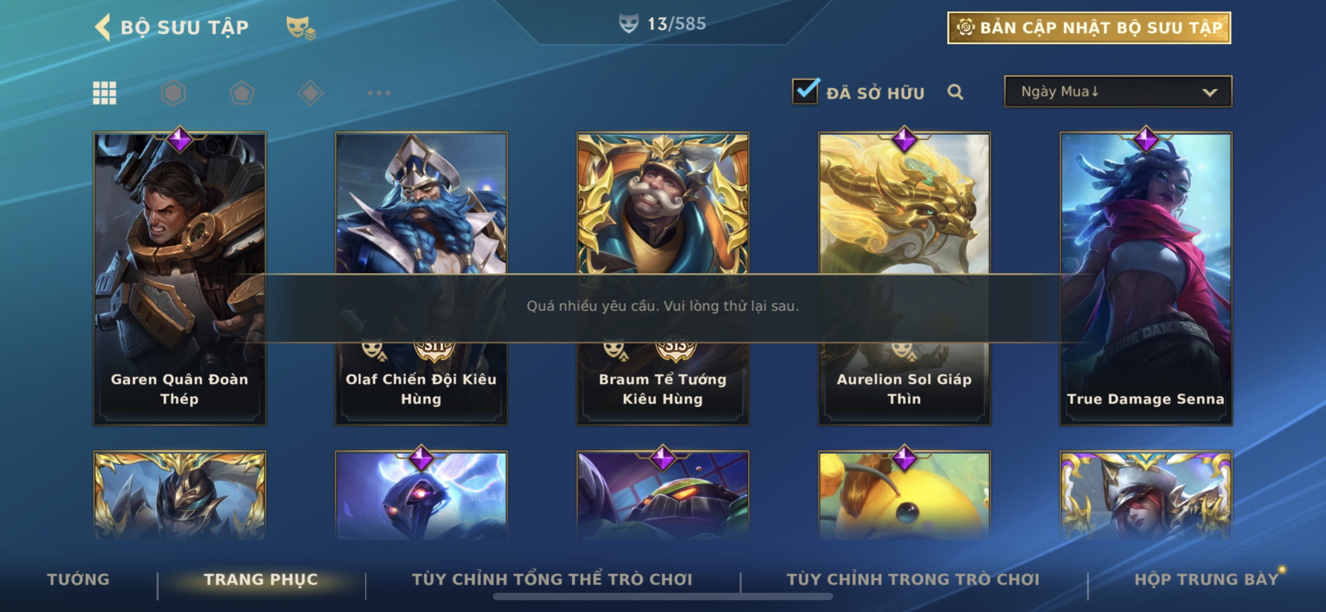Open the True Damage Senna skin card
This screenshot has width=1326, height=612.
point(1146,278)
